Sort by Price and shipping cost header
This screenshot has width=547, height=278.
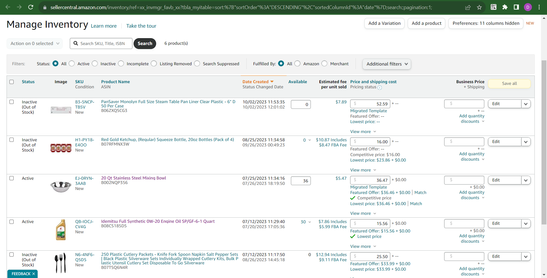(x=373, y=82)
